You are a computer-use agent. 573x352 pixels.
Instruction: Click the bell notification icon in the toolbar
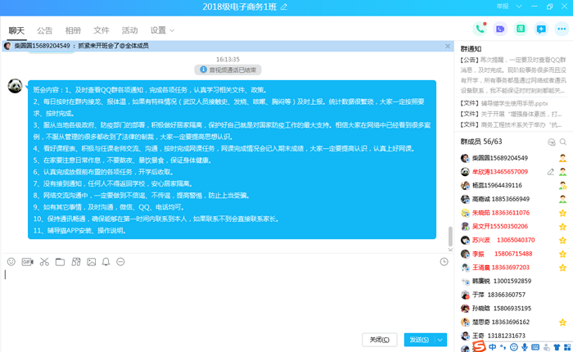(106, 262)
